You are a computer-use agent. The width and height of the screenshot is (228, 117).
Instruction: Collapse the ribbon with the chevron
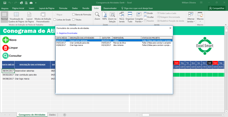coord(226,25)
